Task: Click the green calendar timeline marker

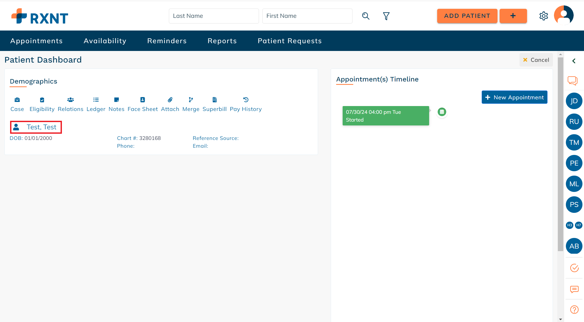Action: point(442,112)
